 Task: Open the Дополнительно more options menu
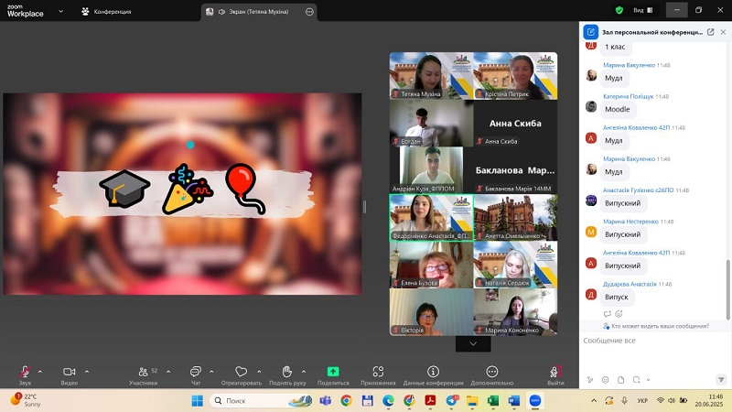point(492,375)
